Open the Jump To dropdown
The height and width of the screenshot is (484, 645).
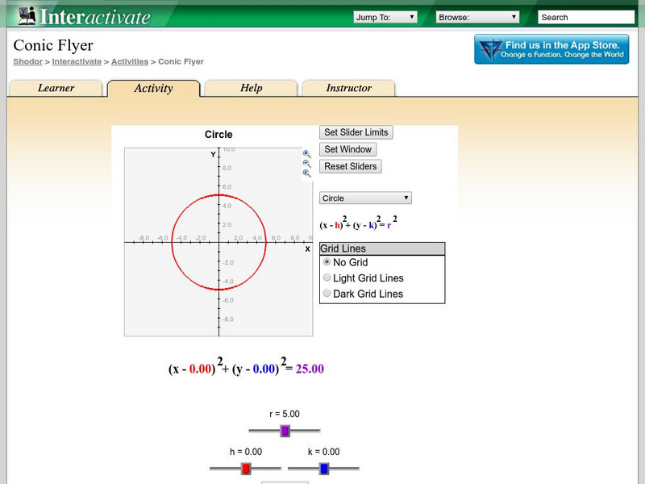385,17
